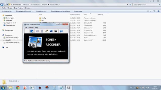Open Windows Explorer from the taskbar
This screenshot has width=161, height=90.
pyautogui.click(x=11, y=88)
